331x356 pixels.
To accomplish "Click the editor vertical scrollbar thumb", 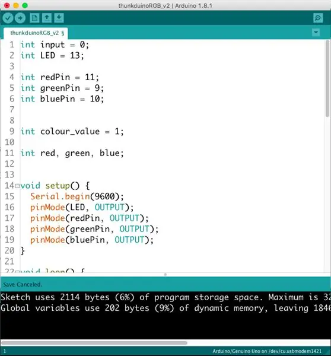I will click(327, 78).
